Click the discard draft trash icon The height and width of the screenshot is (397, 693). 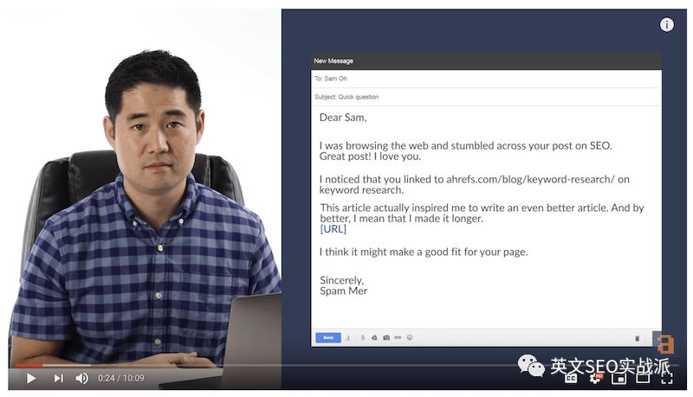tap(637, 338)
